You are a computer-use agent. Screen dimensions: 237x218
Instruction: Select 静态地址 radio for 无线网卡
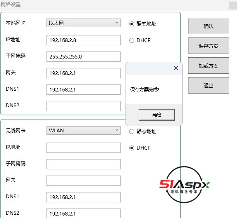tap(132, 131)
